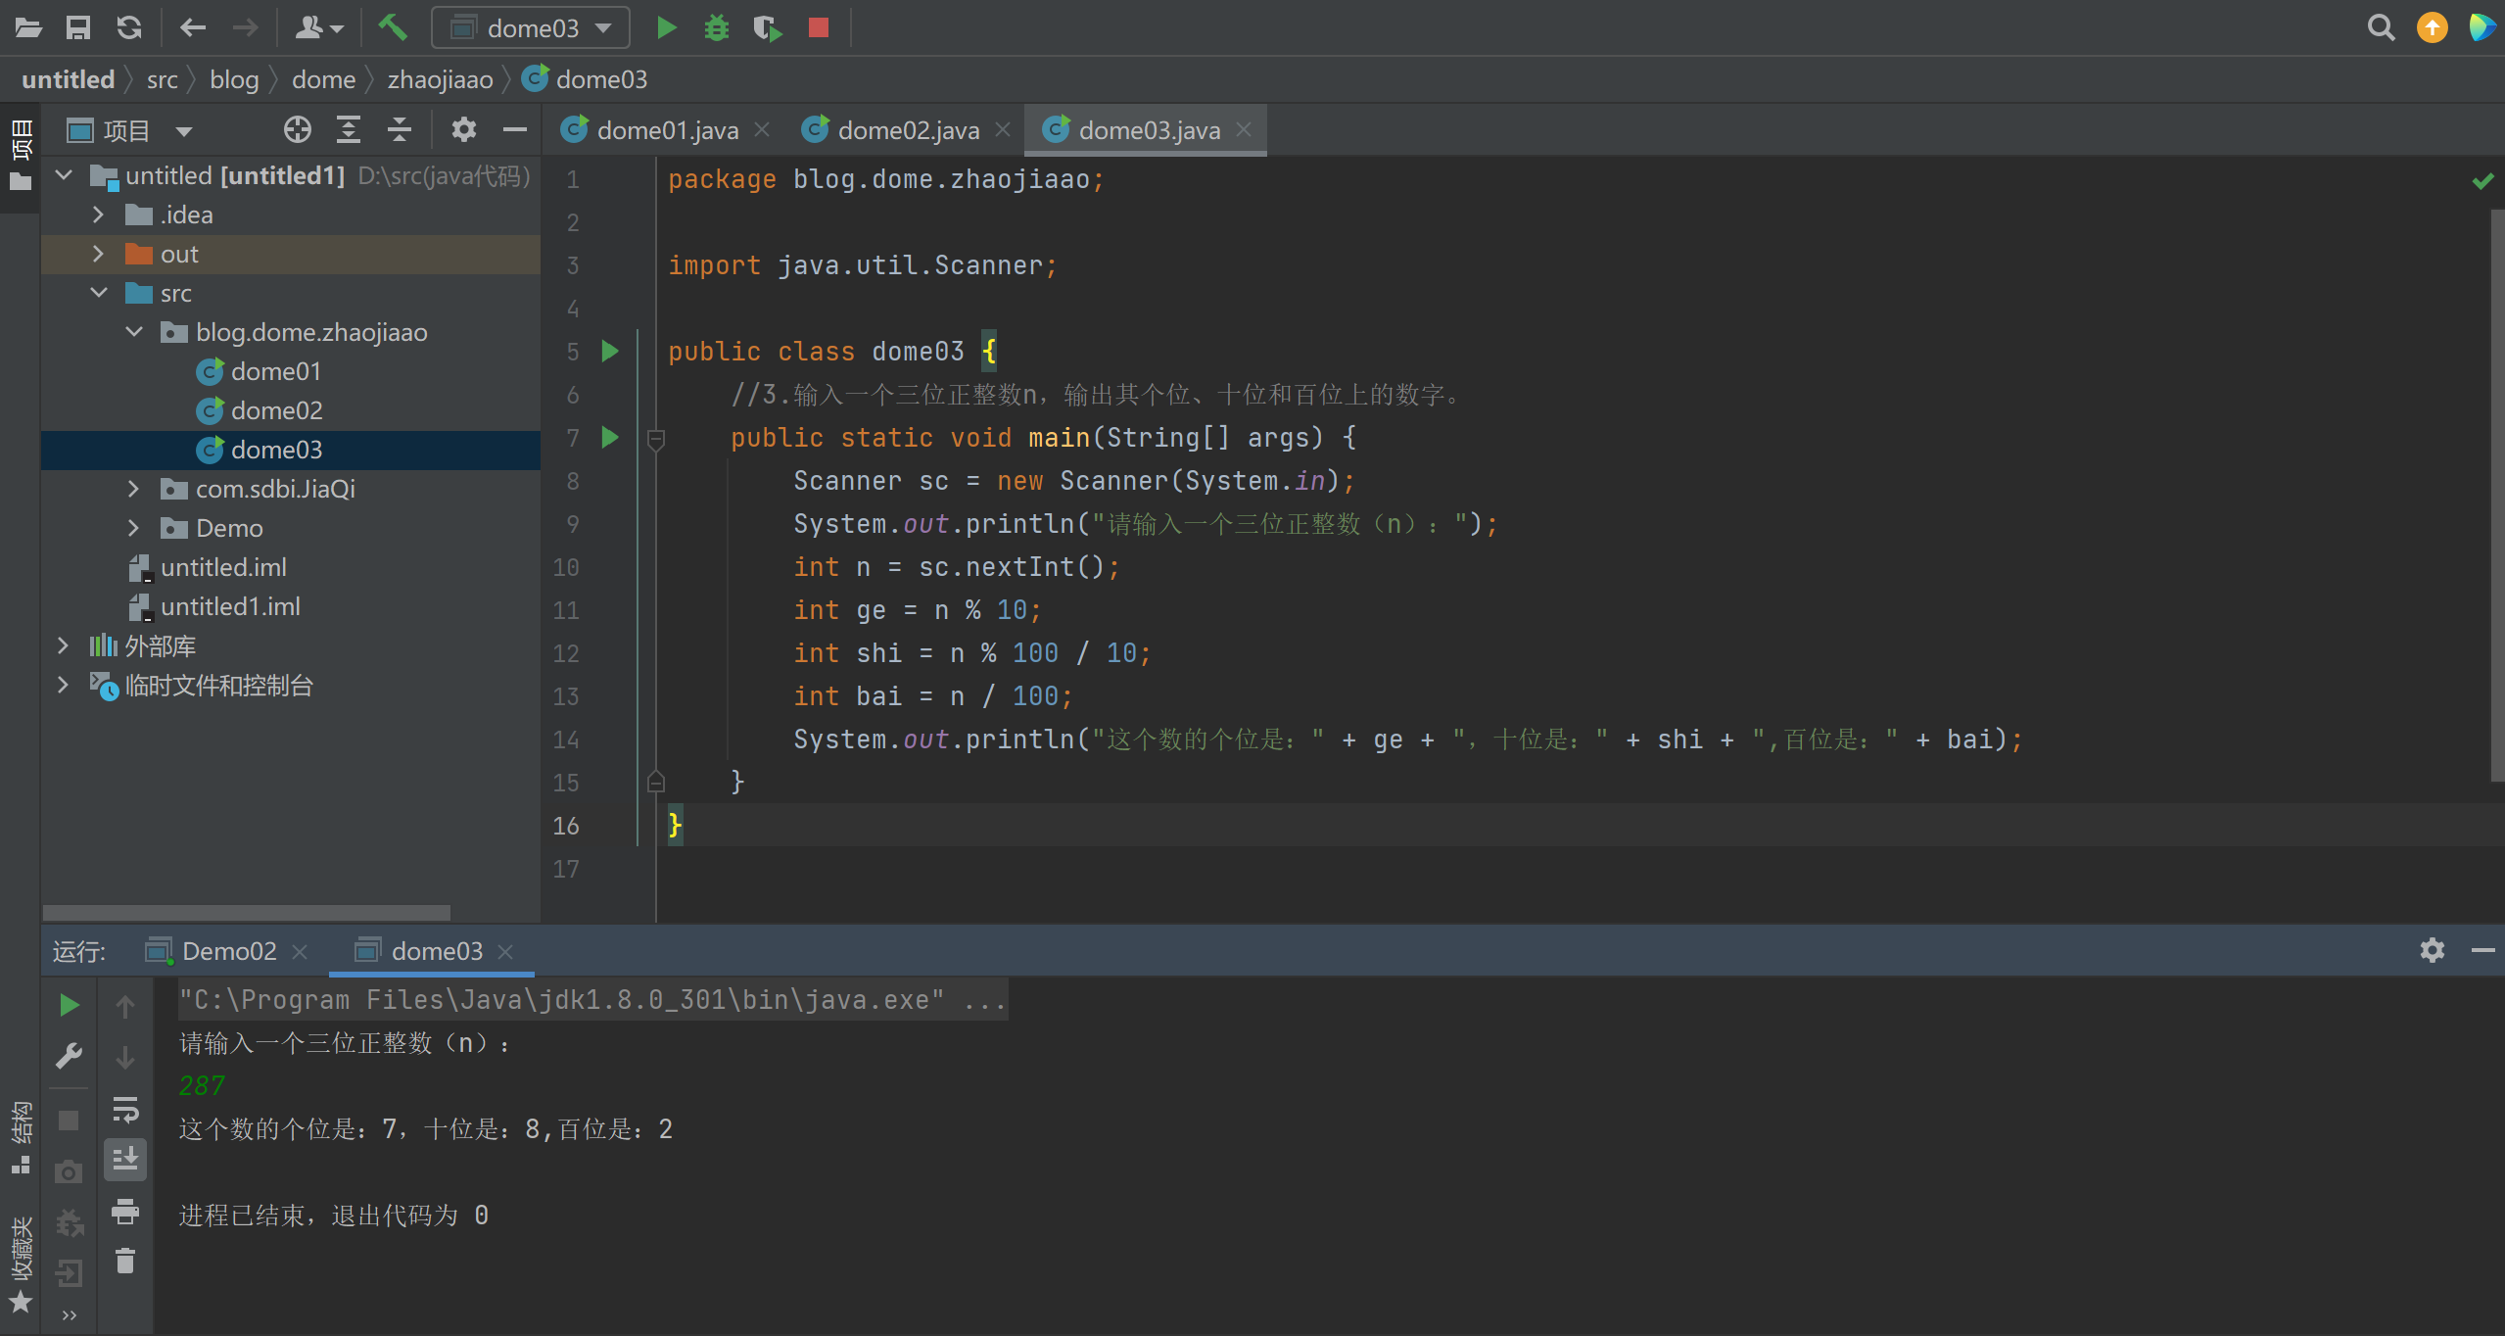Toggle fold marker at main method line
The width and height of the screenshot is (2505, 1336).
click(656, 438)
